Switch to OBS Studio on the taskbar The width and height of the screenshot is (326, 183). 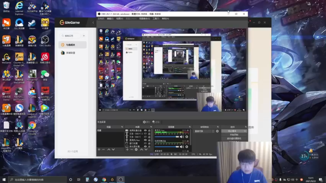pyautogui.click(x=121, y=179)
